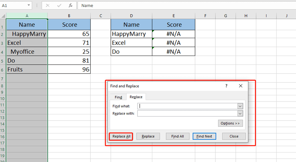Click the Replace button
The image size is (296, 162).
[x=148, y=136]
